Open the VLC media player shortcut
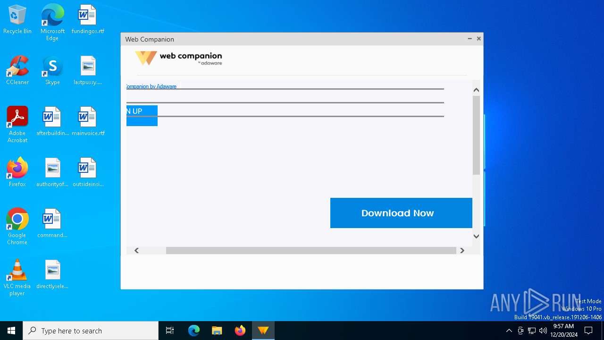 (x=17, y=278)
